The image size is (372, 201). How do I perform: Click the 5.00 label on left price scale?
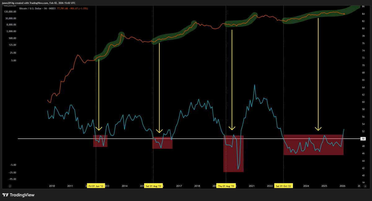click(x=14, y=61)
